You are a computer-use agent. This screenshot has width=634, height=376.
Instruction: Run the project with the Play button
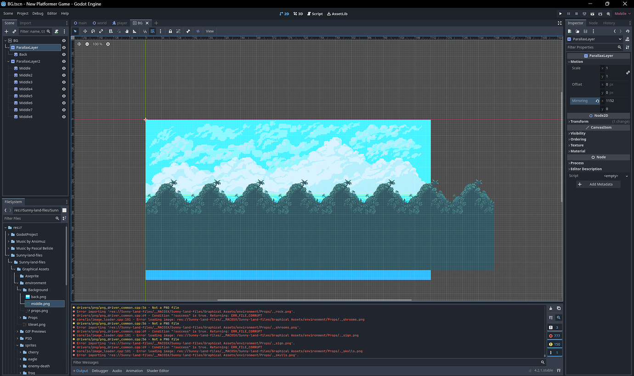point(560,13)
